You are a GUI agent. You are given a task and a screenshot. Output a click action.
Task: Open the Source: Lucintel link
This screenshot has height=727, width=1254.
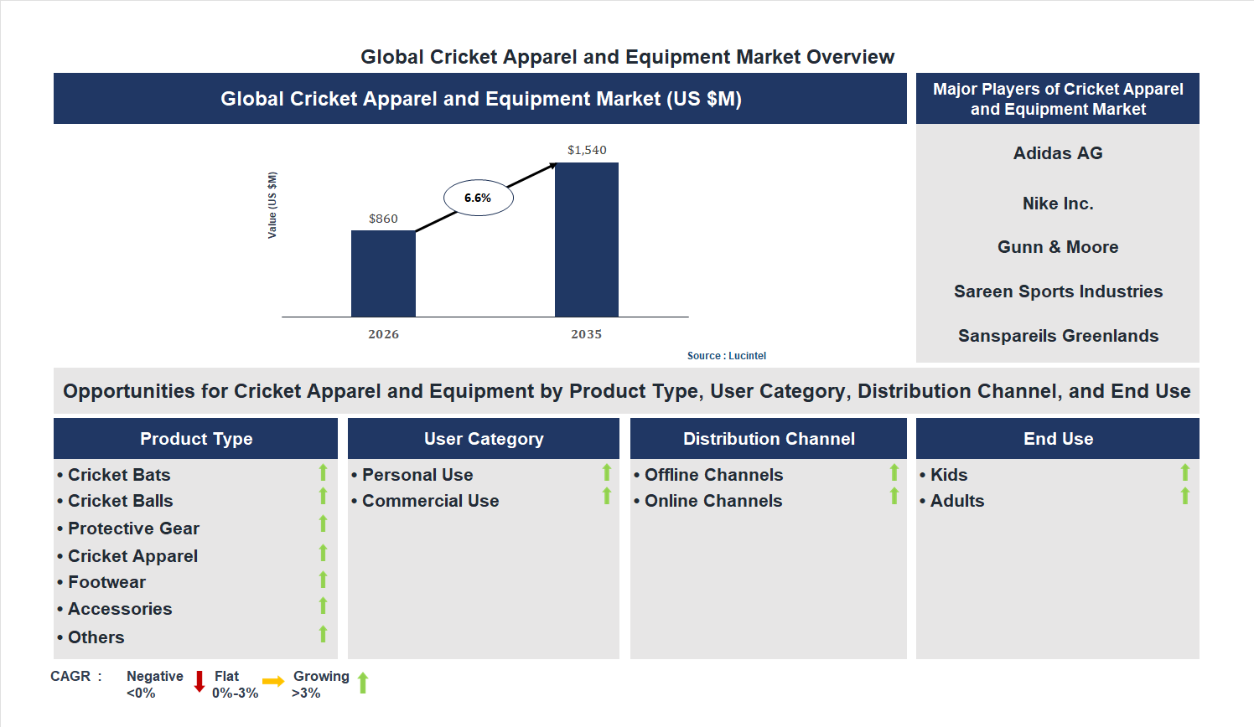click(725, 355)
